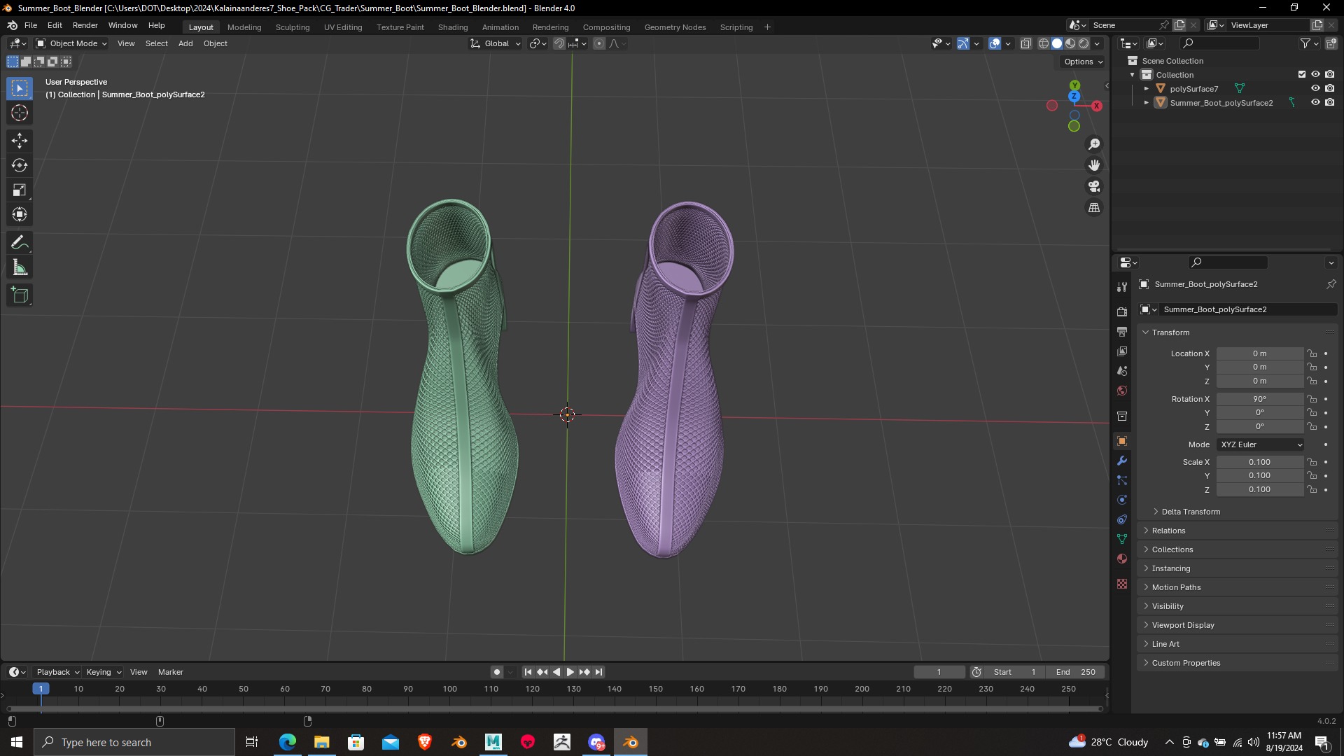Select the Cursor tool in viewport toolbar
1344x756 pixels.
point(20,113)
